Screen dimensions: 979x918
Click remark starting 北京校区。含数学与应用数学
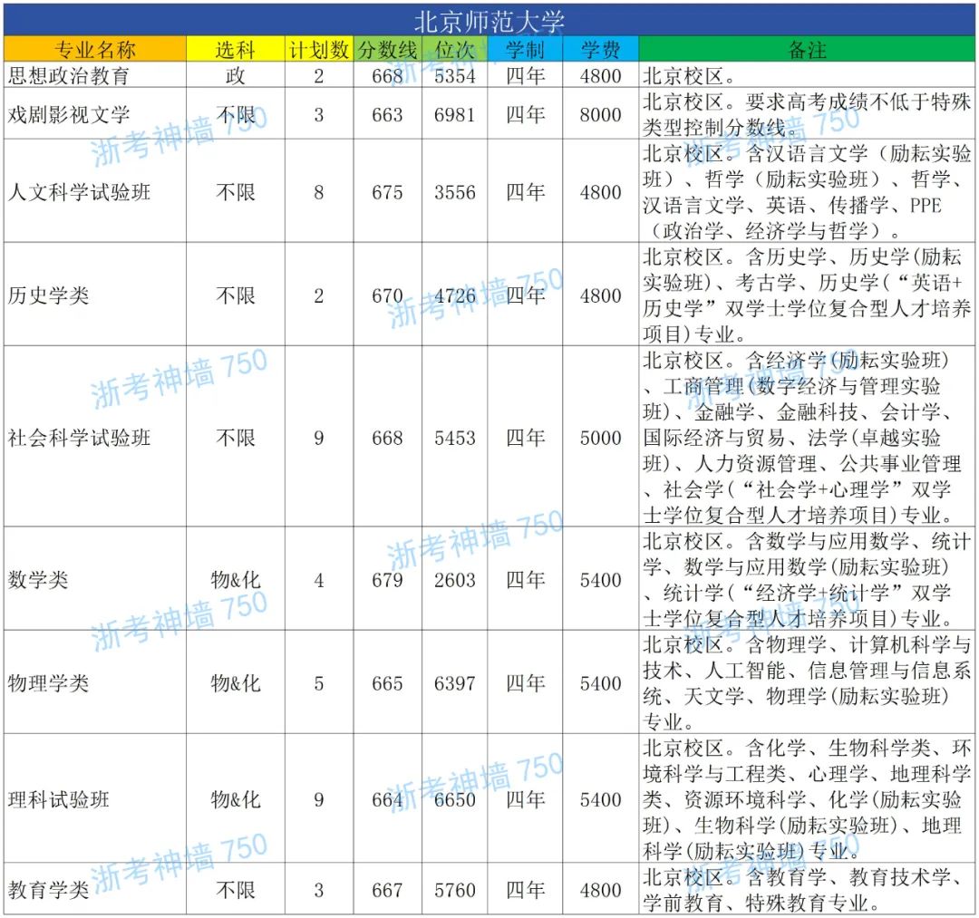point(807,580)
